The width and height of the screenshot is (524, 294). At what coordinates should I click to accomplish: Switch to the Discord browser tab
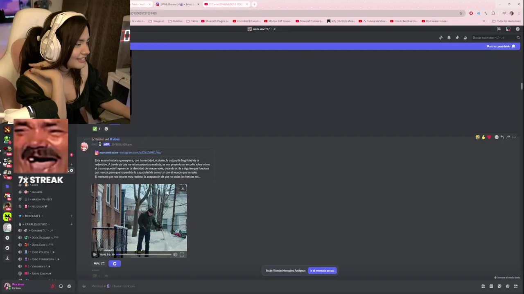click(177, 4)
